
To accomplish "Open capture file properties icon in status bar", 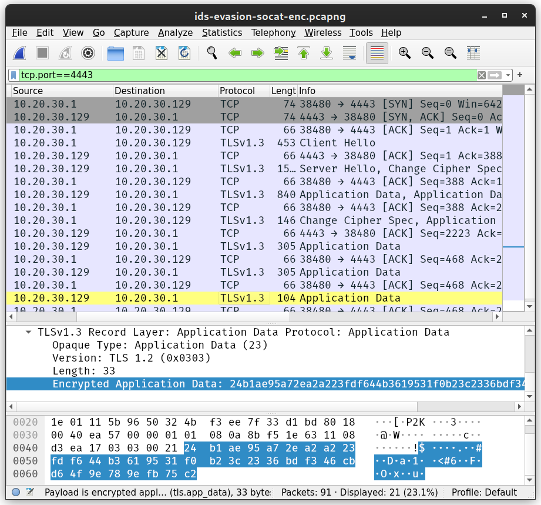I will point(30,492).
